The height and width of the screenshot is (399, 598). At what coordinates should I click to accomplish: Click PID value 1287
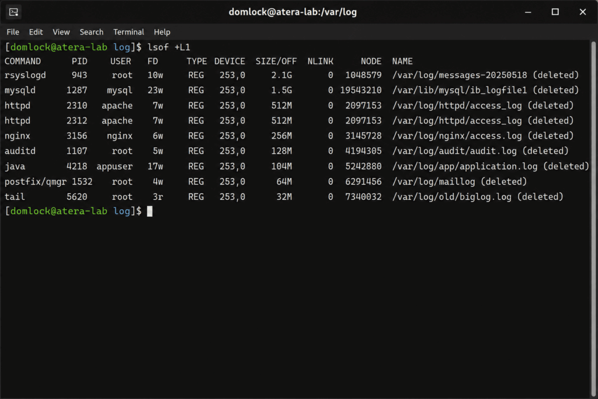pyautogui.click(x=77, y=91)
